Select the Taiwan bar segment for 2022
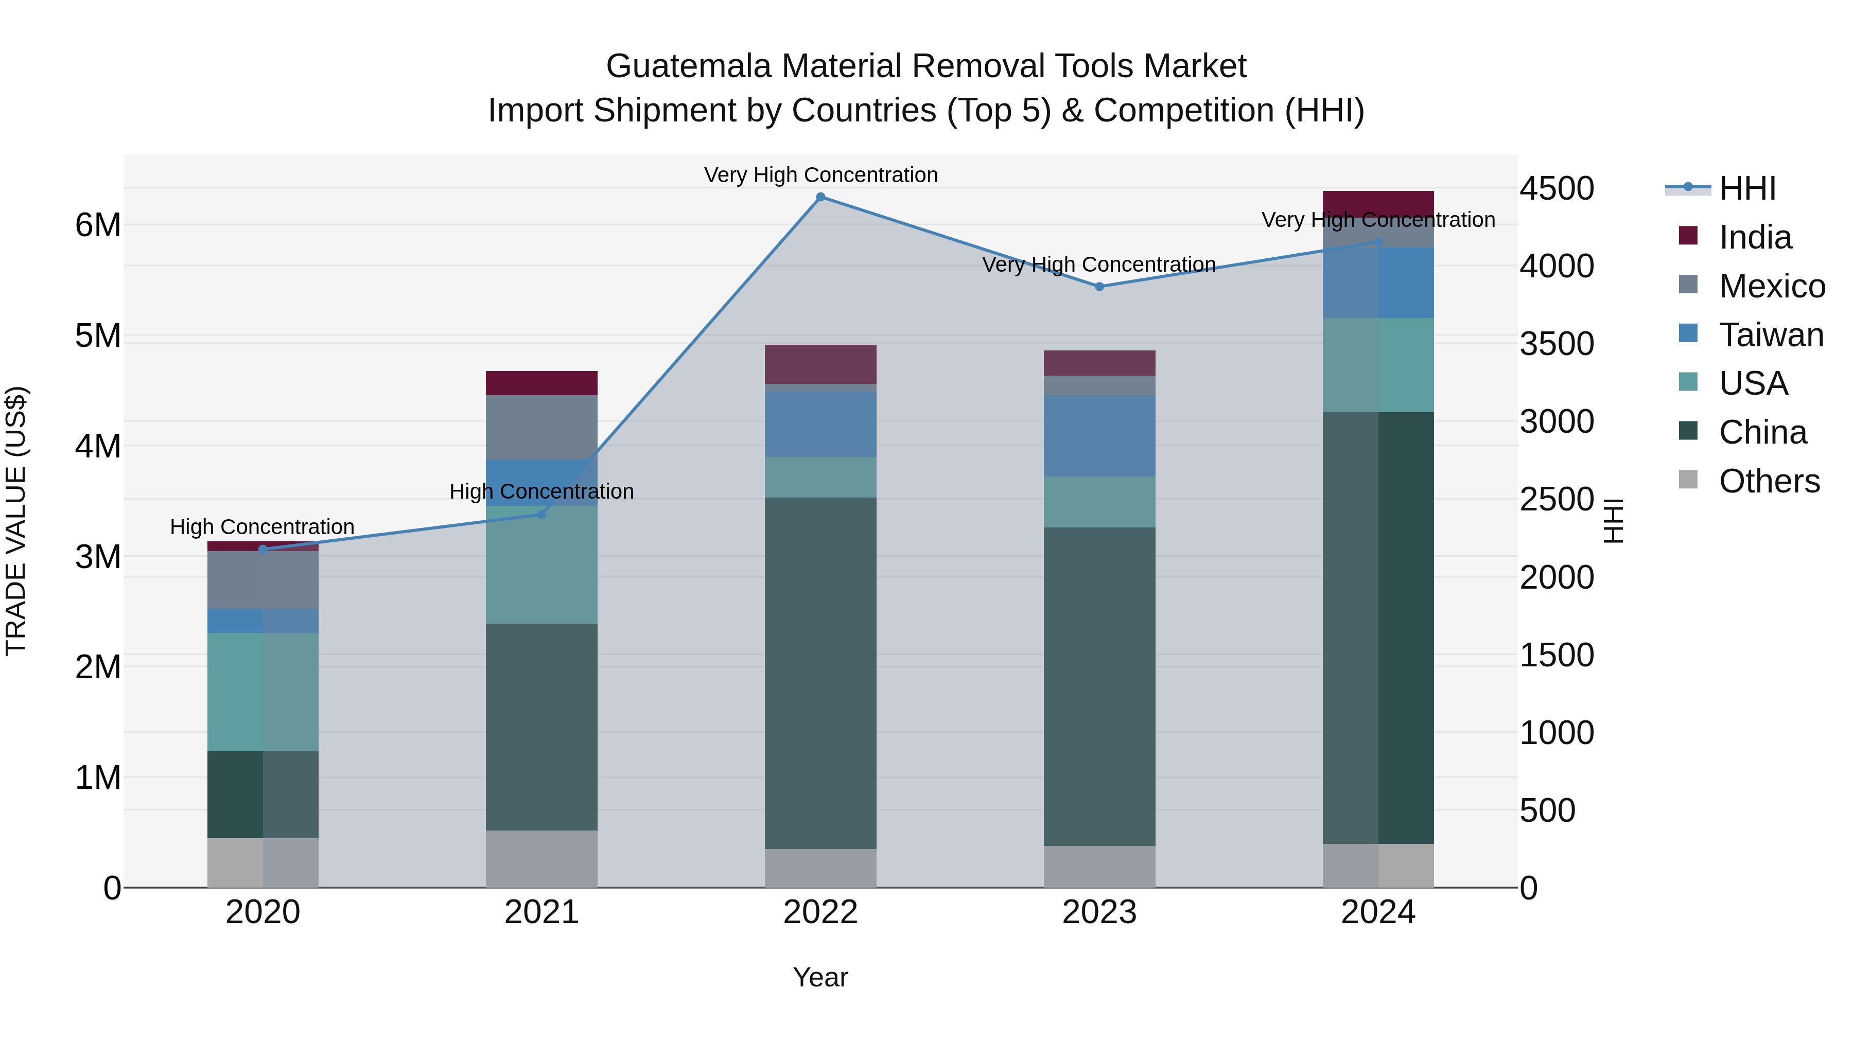1853x1042 pixels. (x=821, y=425)
